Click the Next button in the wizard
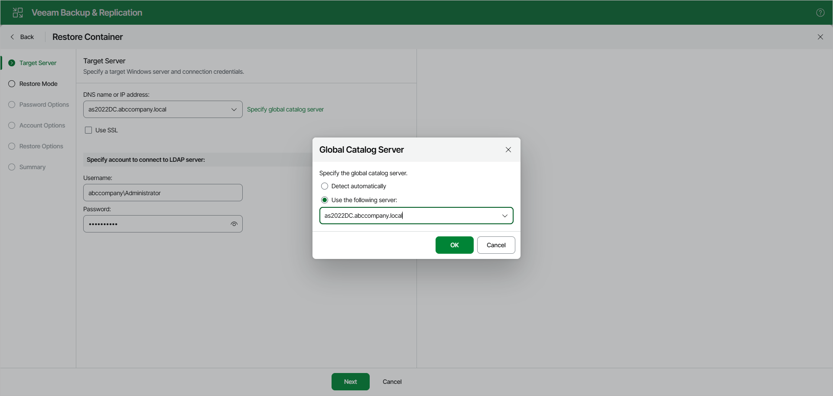Viewport: 833px width, 396px height. pos(351,382)
